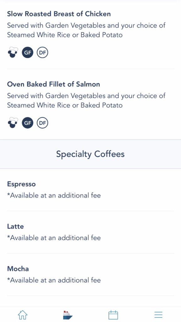Tap the chef hat icon under Salmon
This screenshot has width=181, height=322.
point(13,123)
